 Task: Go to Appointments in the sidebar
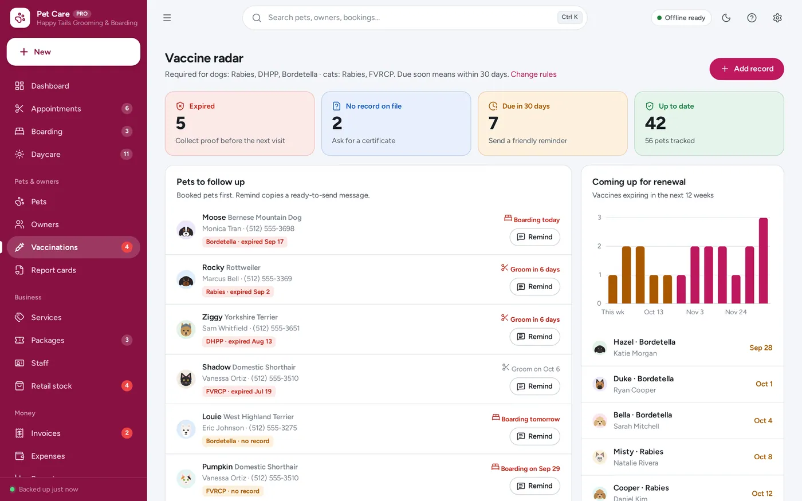73,109
